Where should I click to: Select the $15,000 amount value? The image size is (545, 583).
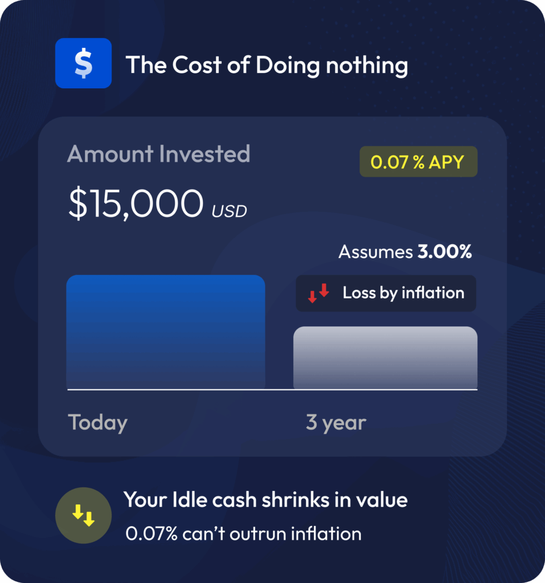tap(136, 203)
